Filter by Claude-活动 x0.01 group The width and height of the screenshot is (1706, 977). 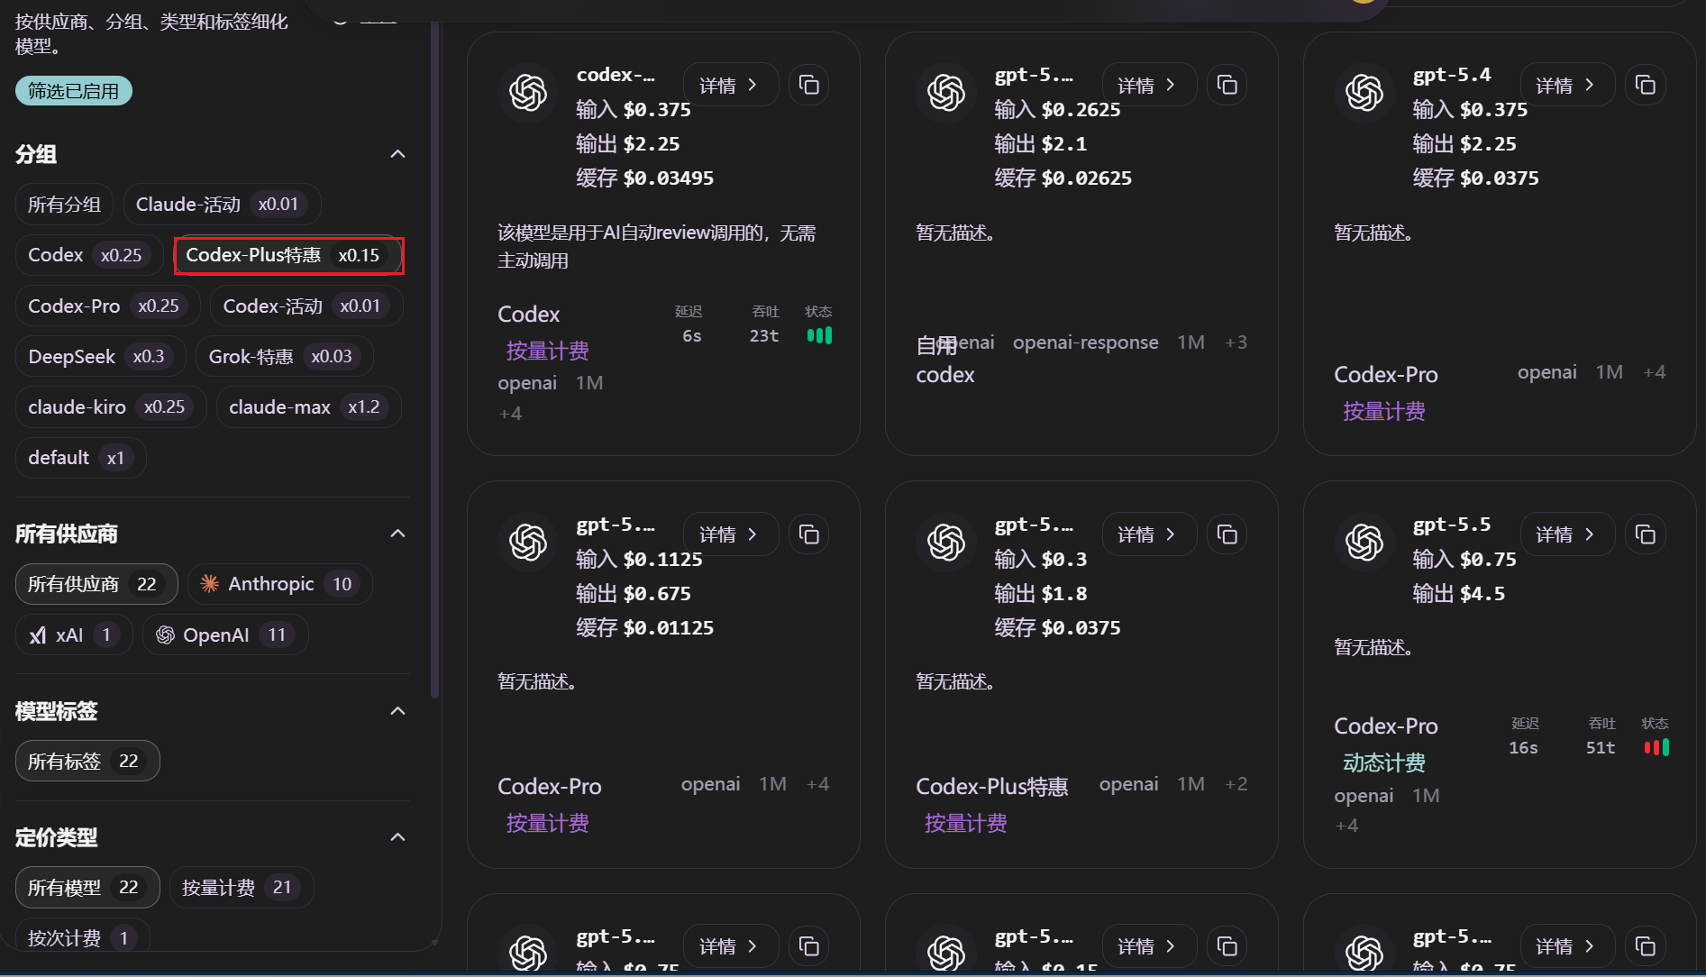223,205
